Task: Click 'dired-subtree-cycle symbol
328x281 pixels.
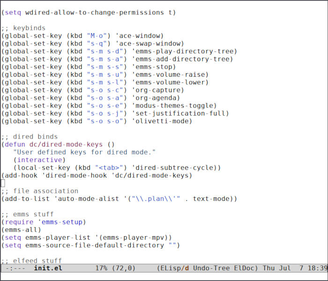Action: click(174, 168)
